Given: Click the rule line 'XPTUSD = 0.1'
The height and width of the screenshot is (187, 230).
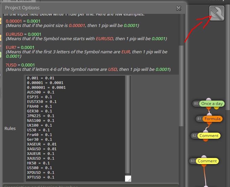Looking at the screenshot, I should [41, 177].
